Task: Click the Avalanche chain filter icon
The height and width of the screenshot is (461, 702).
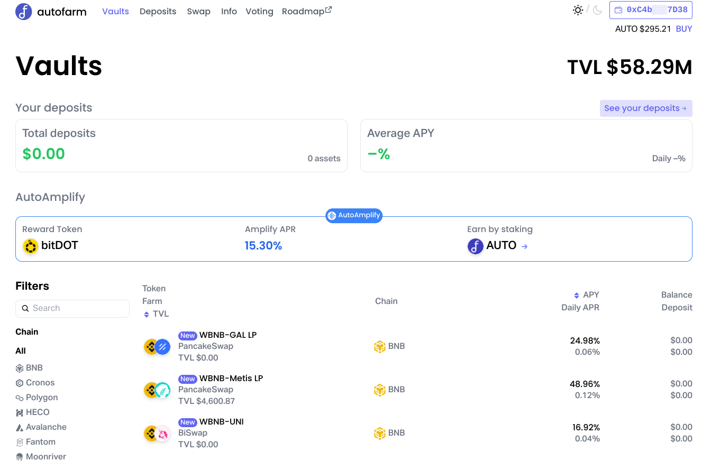Action: [20, 427]
